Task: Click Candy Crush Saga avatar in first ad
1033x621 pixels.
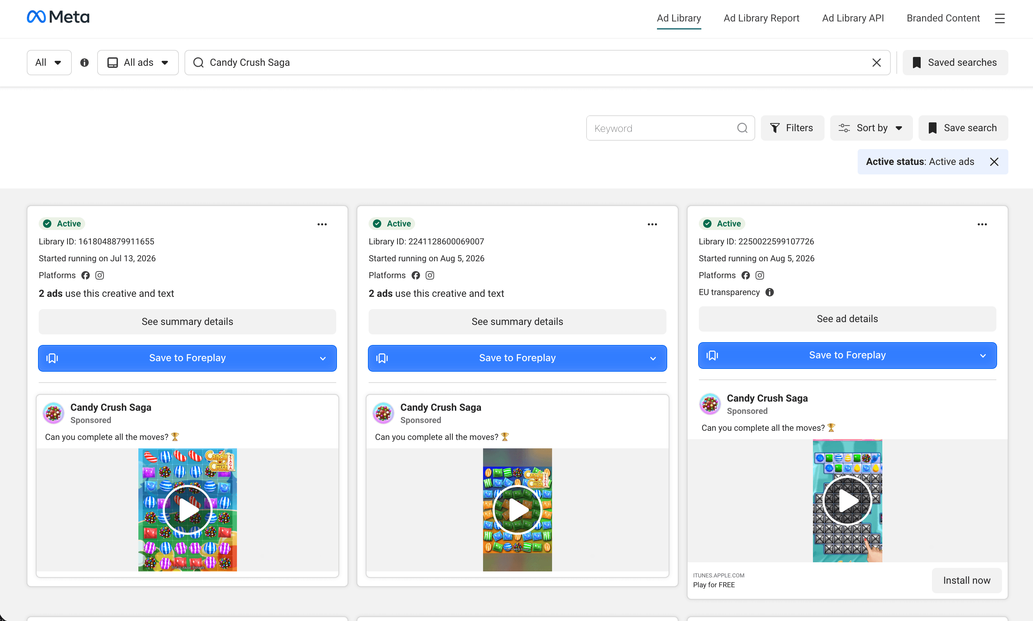Action: [x=54, y=414]
